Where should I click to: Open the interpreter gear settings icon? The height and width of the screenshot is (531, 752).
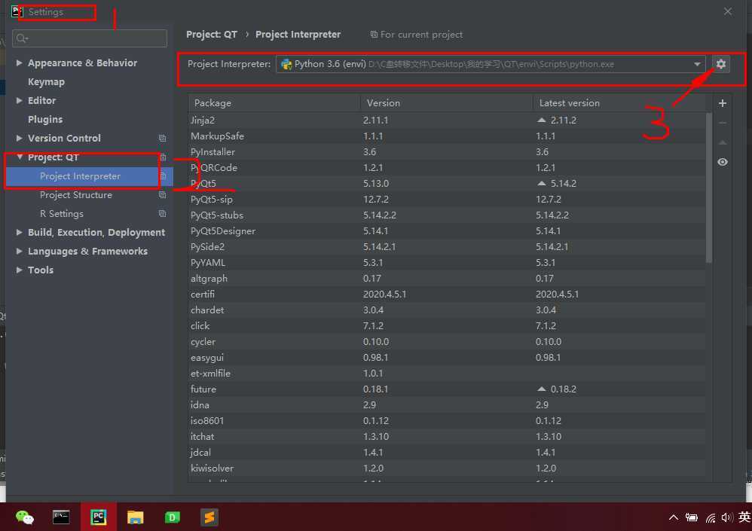click(720, 64)
